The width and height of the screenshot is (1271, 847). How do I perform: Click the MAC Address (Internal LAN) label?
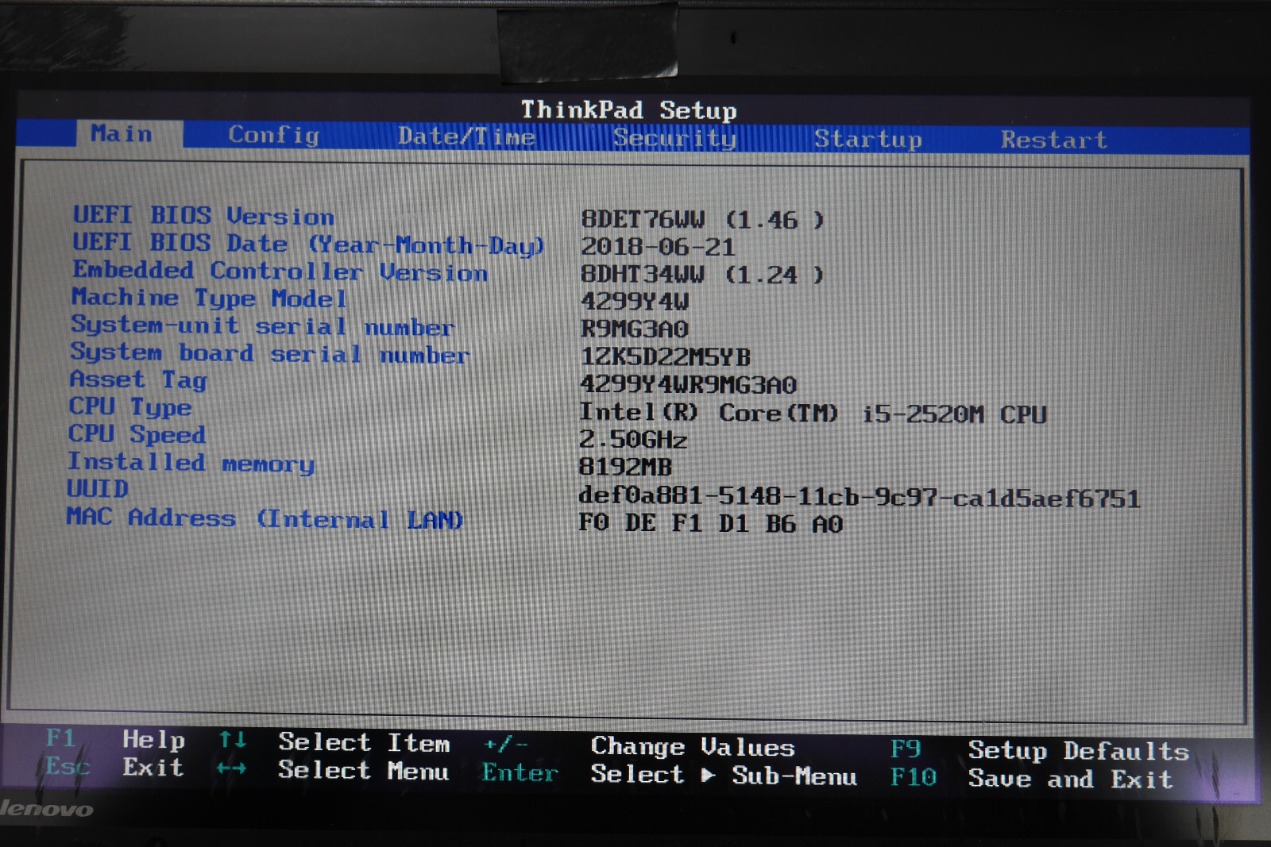265,518
